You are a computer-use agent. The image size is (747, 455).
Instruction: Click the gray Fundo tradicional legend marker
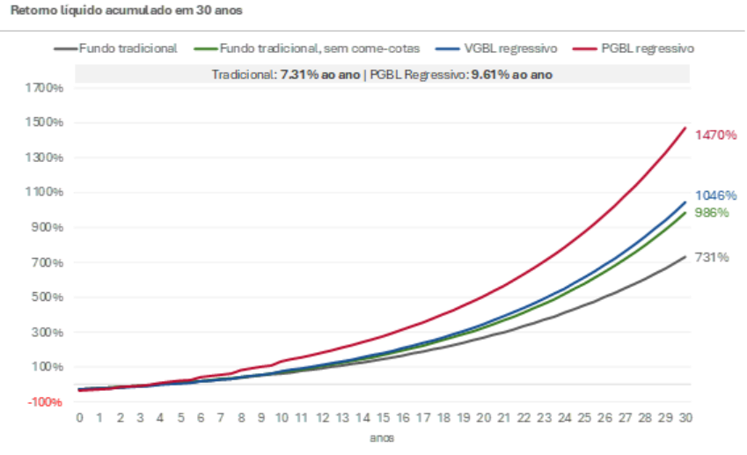pyautogui.click(x=65, y=48)
